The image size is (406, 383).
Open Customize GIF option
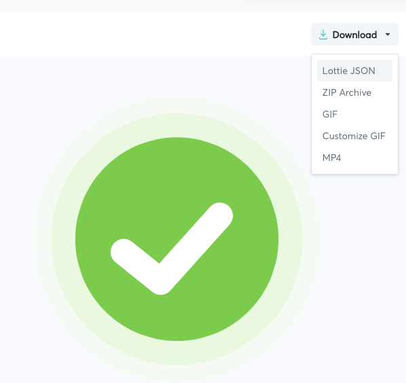354,136
